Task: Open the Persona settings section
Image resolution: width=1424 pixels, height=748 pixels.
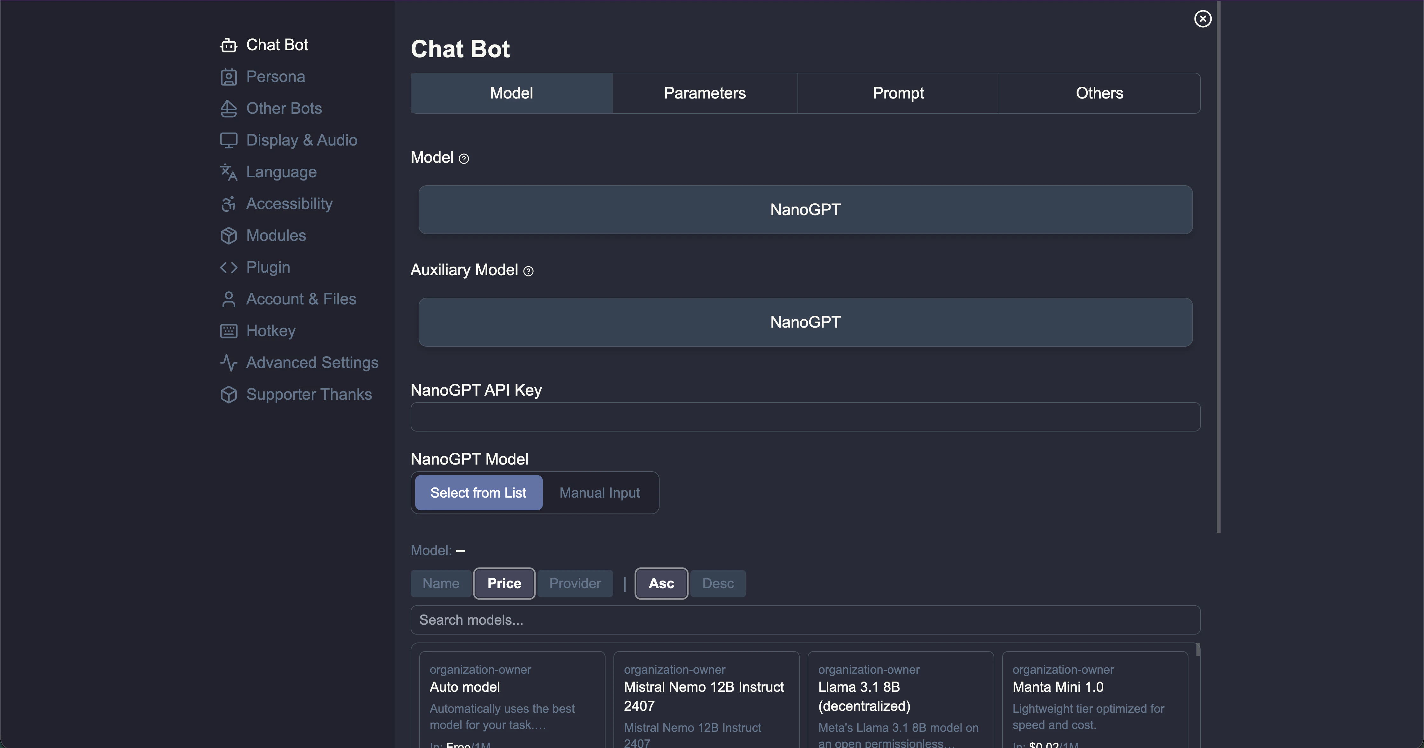Action: pos(275,77)
